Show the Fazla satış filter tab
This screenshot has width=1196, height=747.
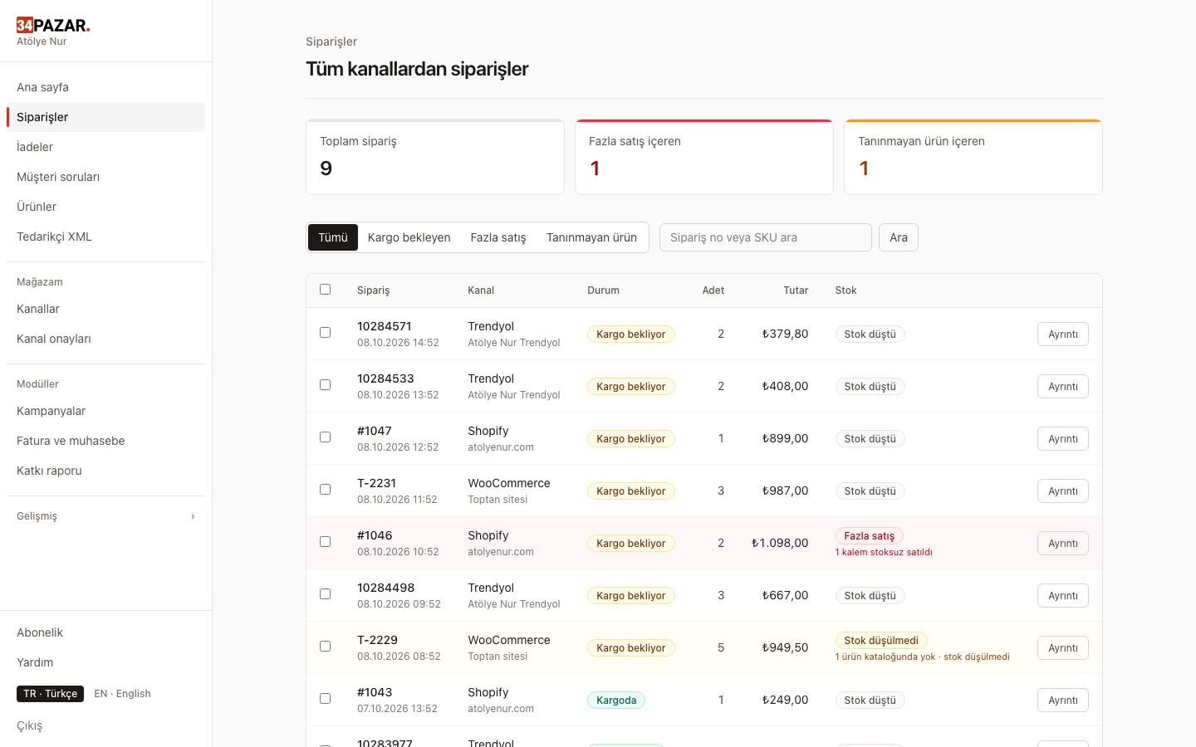498,237
